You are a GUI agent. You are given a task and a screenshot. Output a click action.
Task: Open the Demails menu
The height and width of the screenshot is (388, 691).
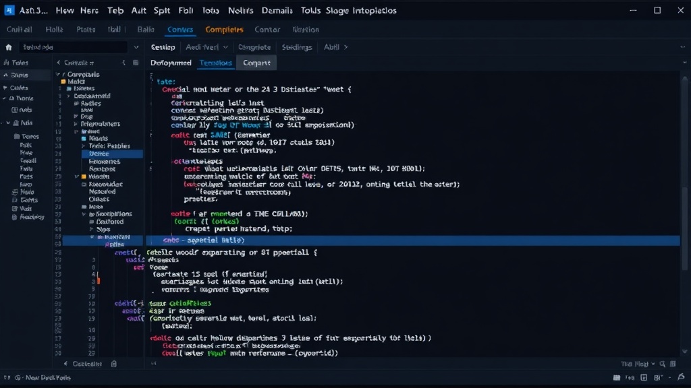(277, 11)
